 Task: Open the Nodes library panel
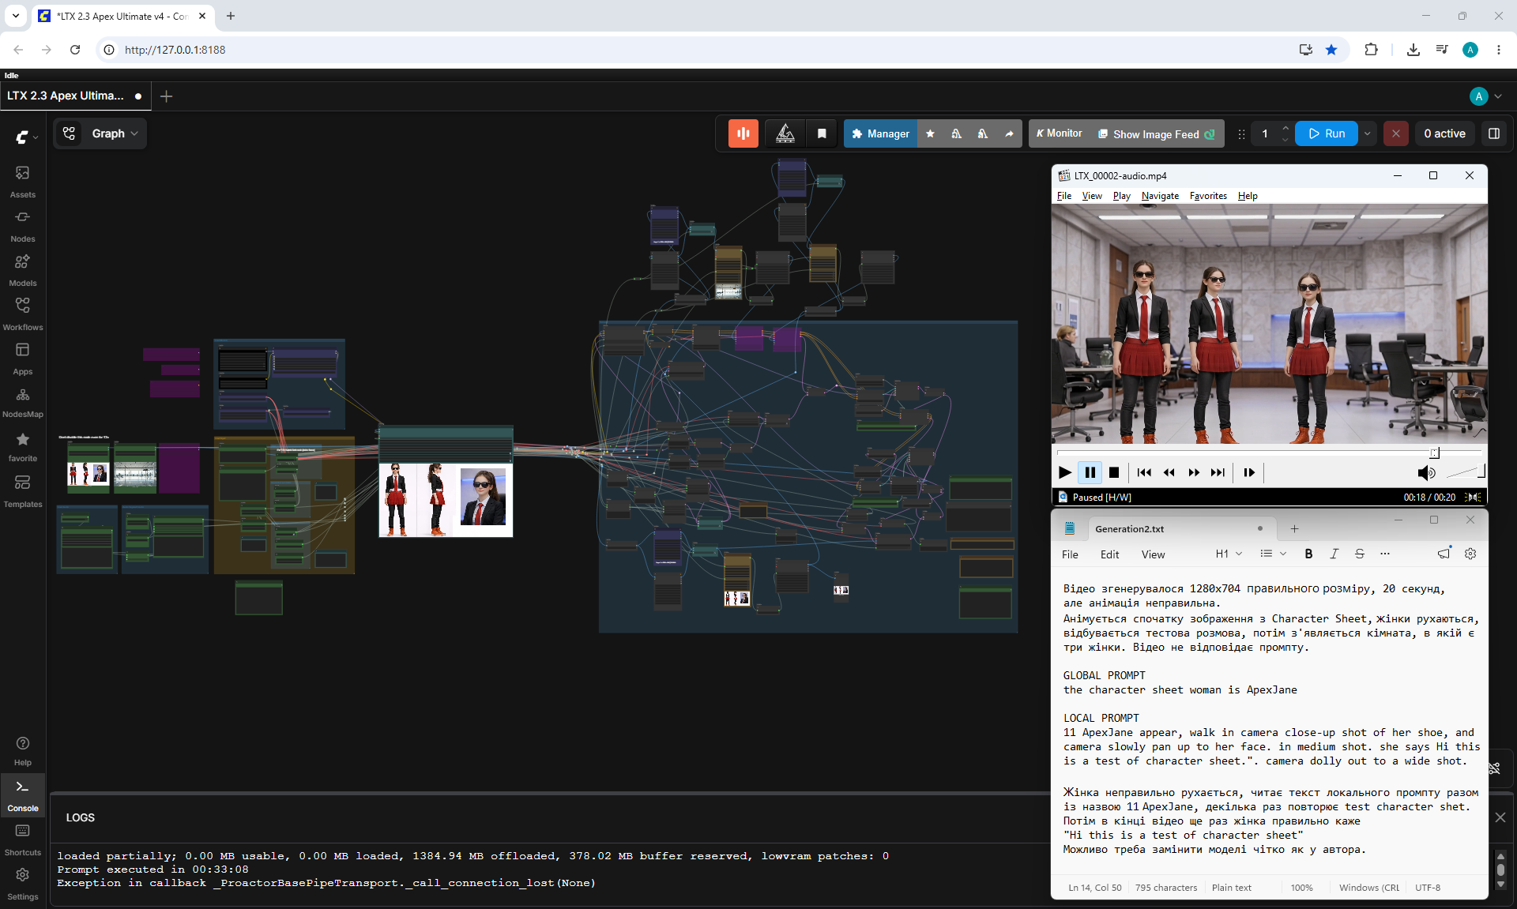click(22, 225)
